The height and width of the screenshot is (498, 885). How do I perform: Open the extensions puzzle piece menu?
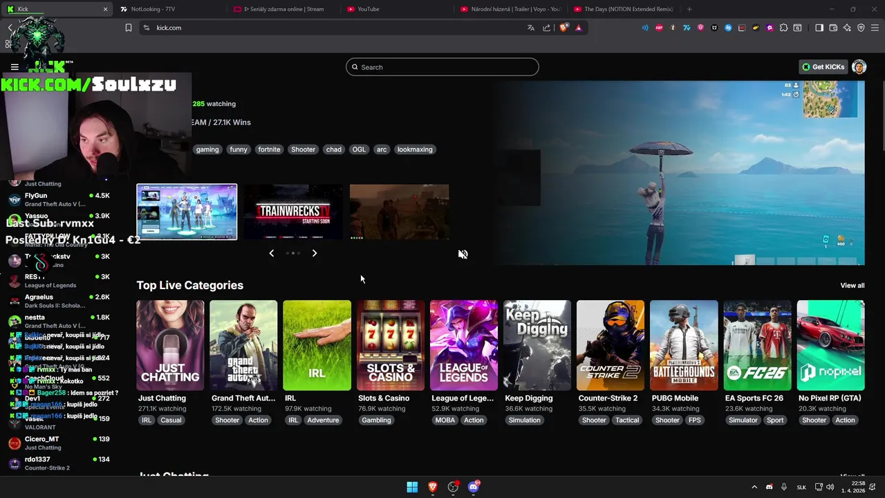(783, 28)
